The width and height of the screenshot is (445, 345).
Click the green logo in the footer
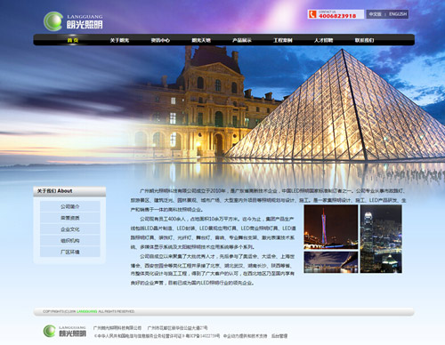(x=65, y=331)
